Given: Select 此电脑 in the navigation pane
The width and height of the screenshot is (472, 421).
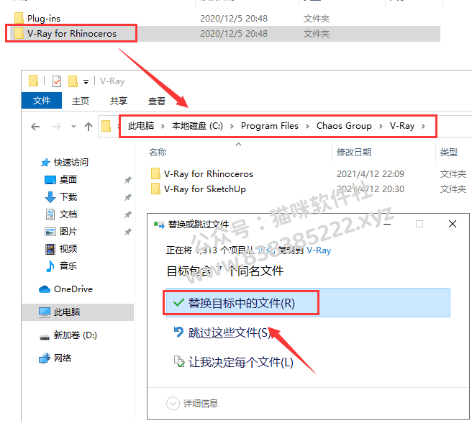Looking at the screenshot, I should tap(78, 312).
